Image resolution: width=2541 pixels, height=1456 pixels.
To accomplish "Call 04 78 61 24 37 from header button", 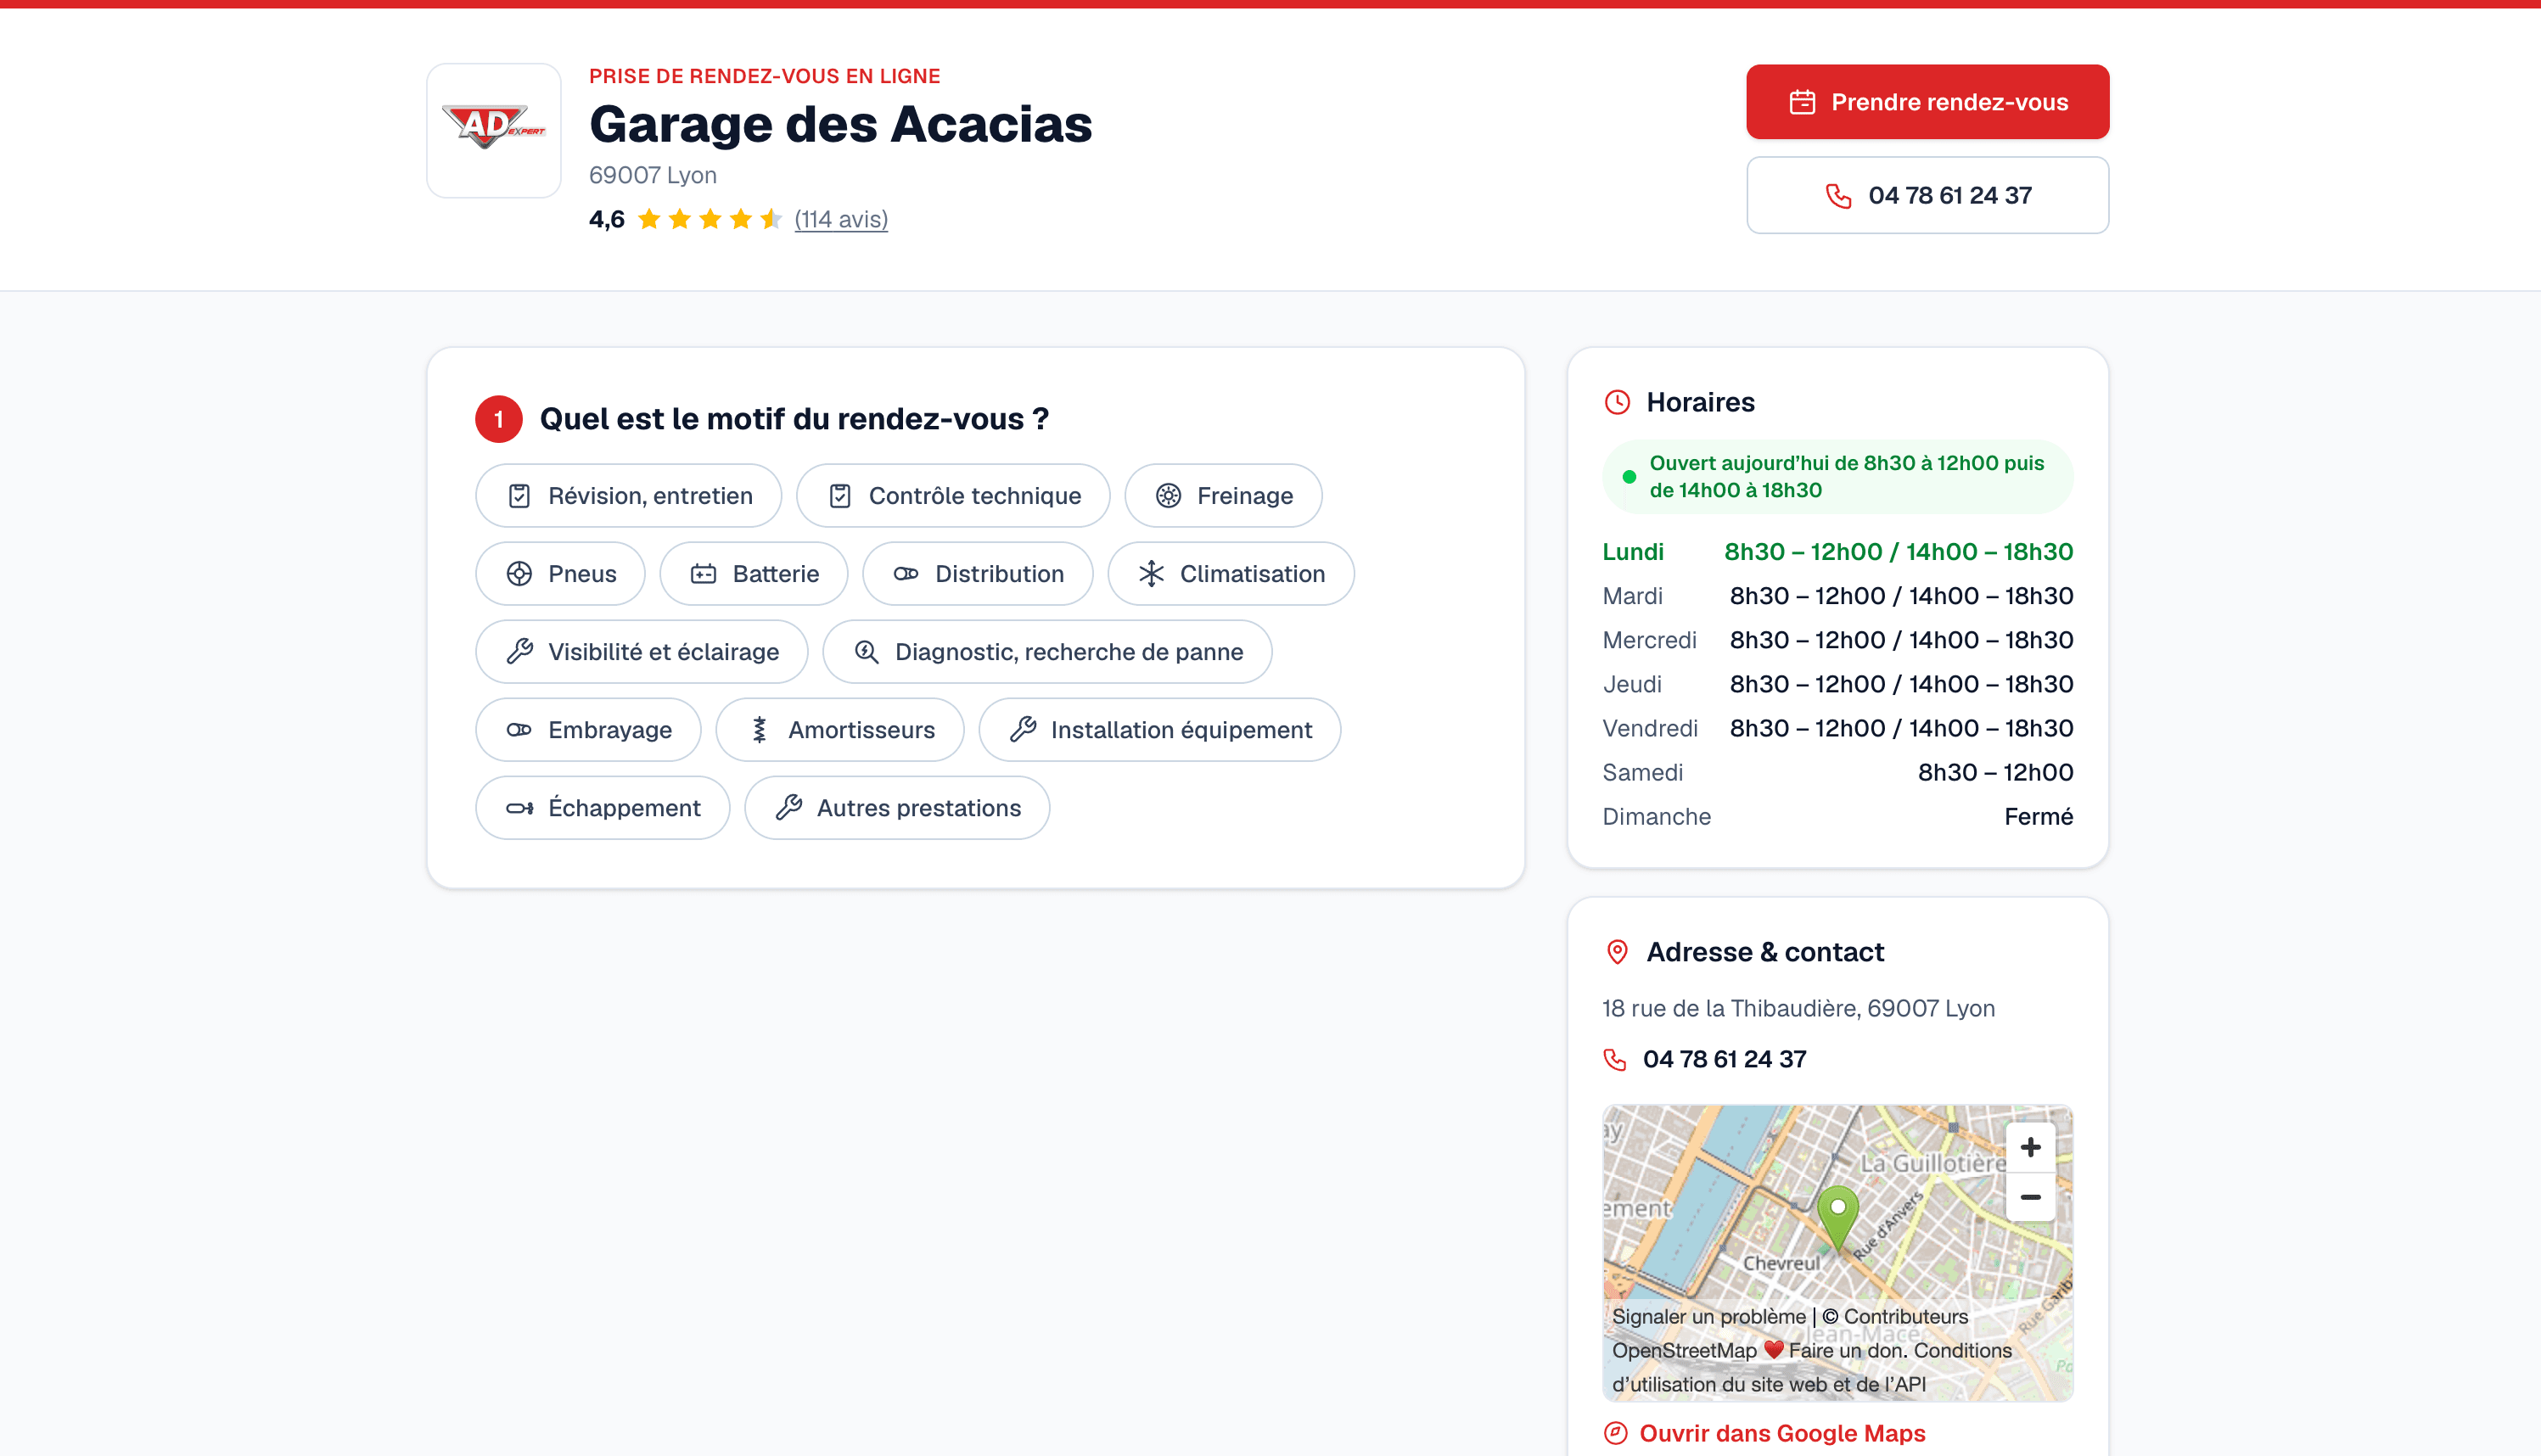I will coord(1927,196).
